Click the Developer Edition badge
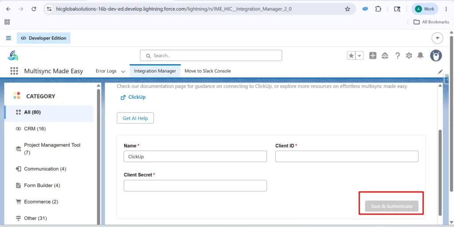Screen dimensions: 454x227 pyautogui.click(x=43, y=38)
